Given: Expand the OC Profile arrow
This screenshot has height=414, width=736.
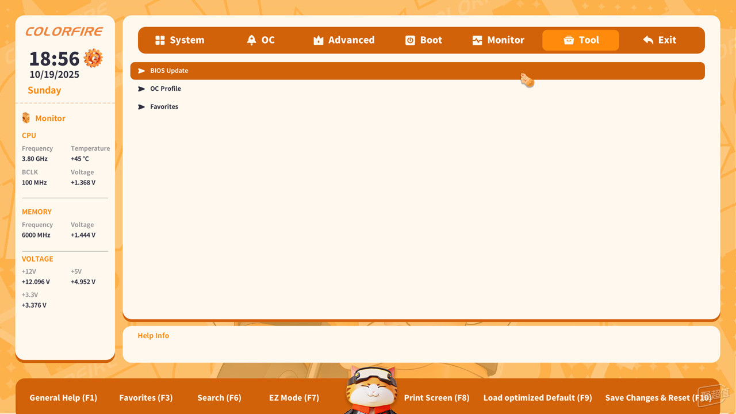Looking at the screenshot, I should [141, 89].
